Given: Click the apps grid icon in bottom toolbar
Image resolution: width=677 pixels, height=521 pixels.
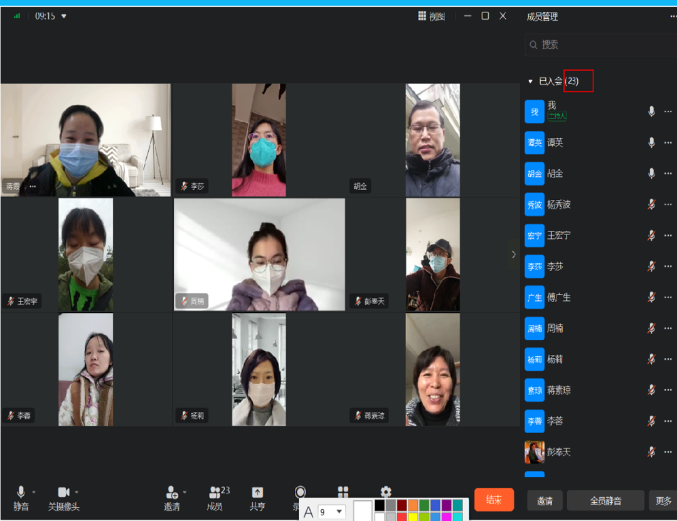Looking at the screenshot, I should pos(343,492).
